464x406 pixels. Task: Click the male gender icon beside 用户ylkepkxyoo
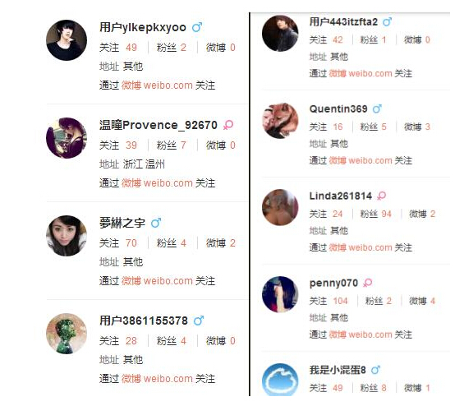click(197, 27)
